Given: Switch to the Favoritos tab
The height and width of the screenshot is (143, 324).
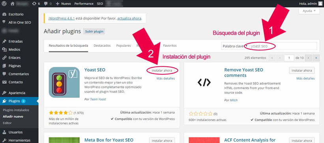Looking at the screenshot, I should coord(170,46).
